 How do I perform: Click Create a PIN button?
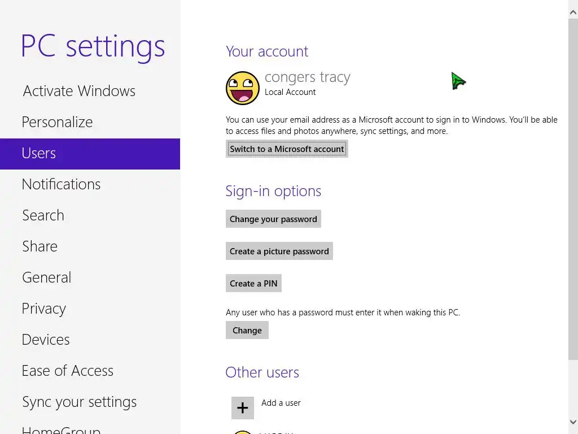253,284
